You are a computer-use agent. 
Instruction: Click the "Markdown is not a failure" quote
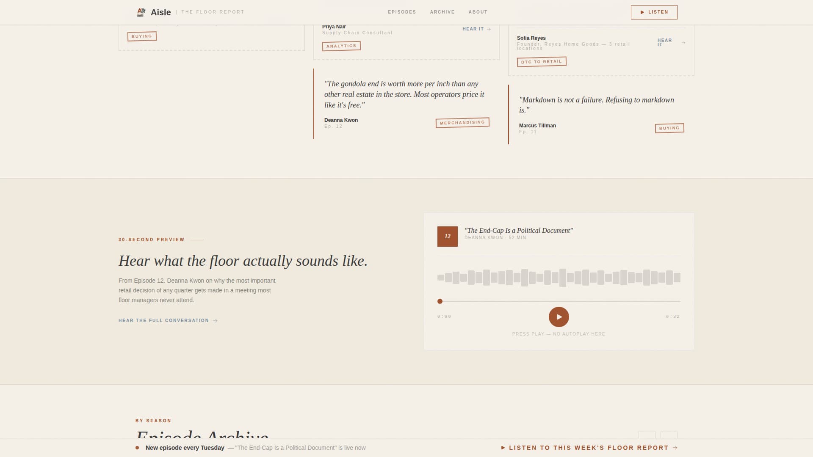(x=597, y=105)
